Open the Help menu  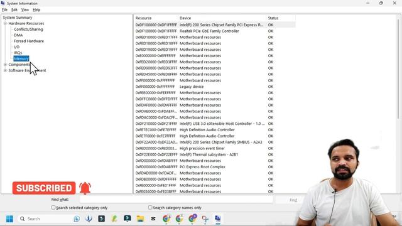pyautogui.click(x=36, y=10)
